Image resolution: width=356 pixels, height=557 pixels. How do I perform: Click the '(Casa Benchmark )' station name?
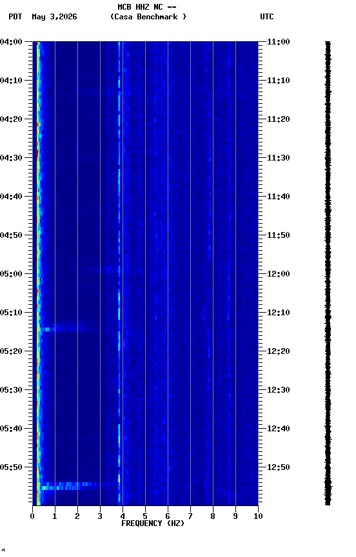coord(148,17)
